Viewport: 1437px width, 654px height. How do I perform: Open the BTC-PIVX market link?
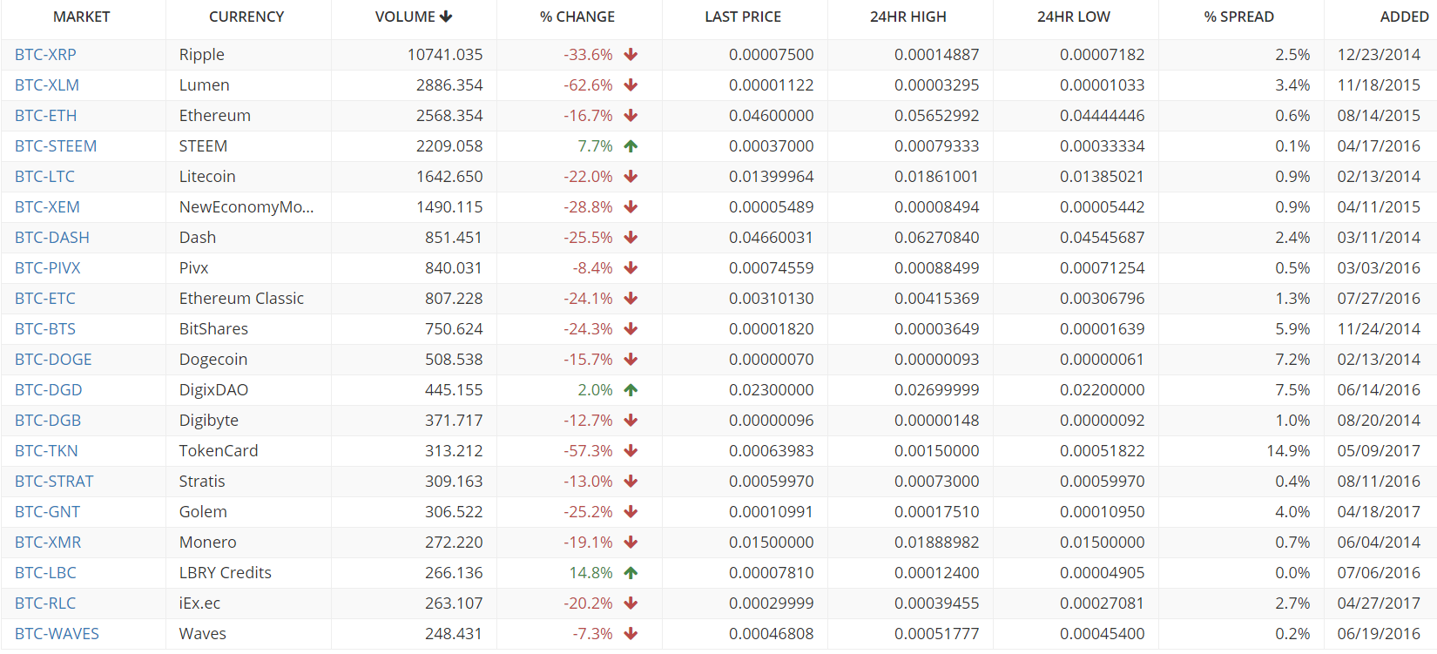(x=48, y=268)
